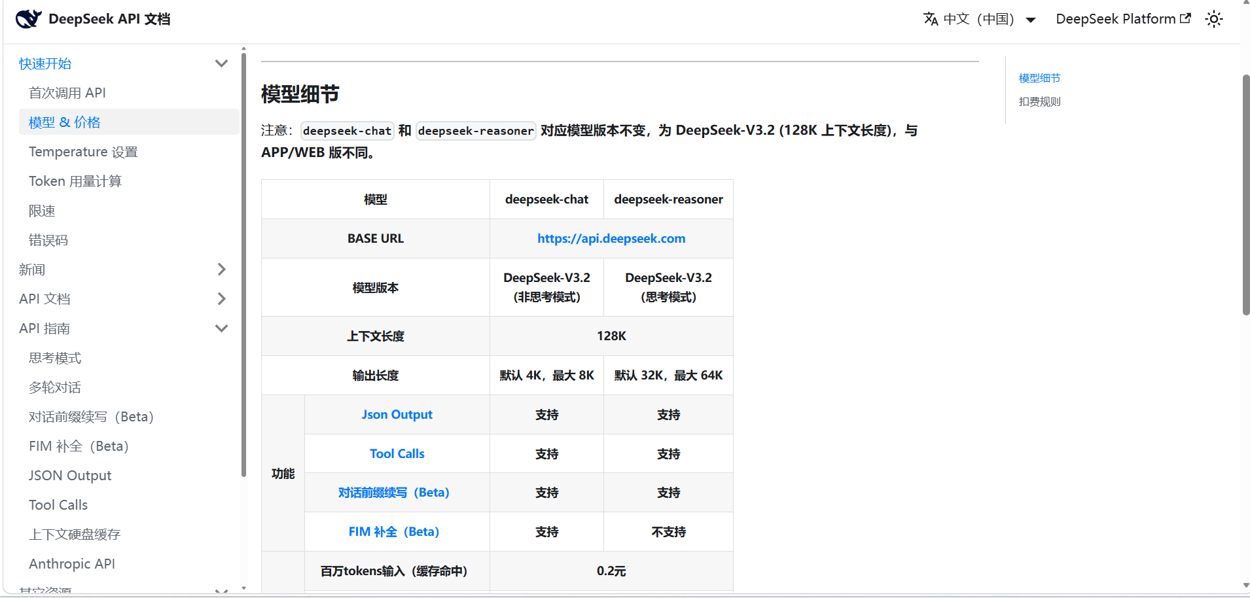Toggle the light/dark theme sun icon

pos(1214,19)
